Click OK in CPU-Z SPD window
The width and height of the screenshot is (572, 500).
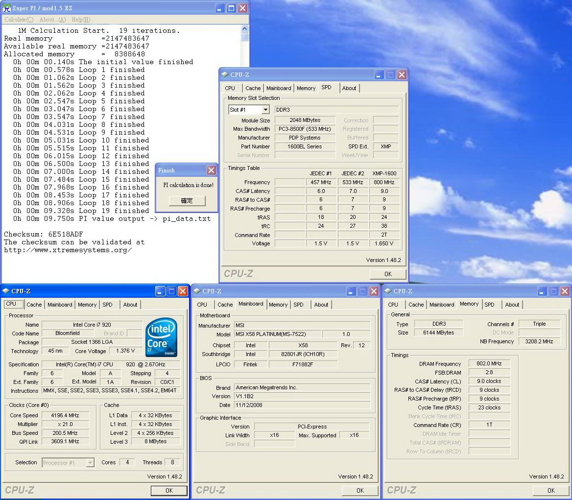[388, 274]
